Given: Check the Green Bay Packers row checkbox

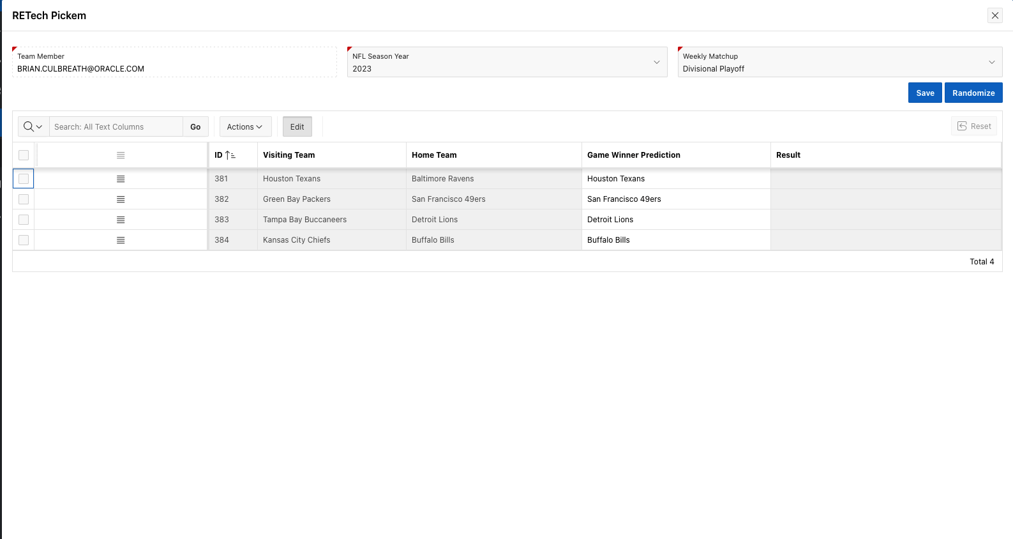Looking at the screenshot, I should (24, 199).
